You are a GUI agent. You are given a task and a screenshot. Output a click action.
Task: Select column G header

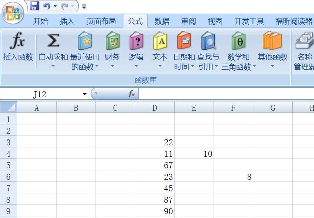point(273,108)
